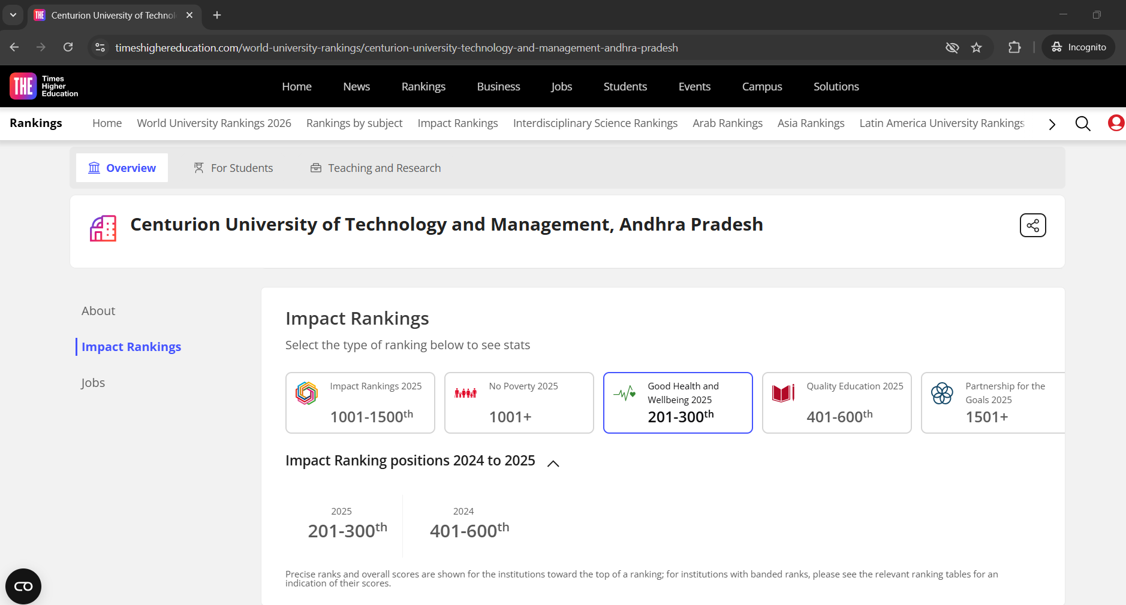Click the Times Higher Education logo

click(x=44, y=86)
